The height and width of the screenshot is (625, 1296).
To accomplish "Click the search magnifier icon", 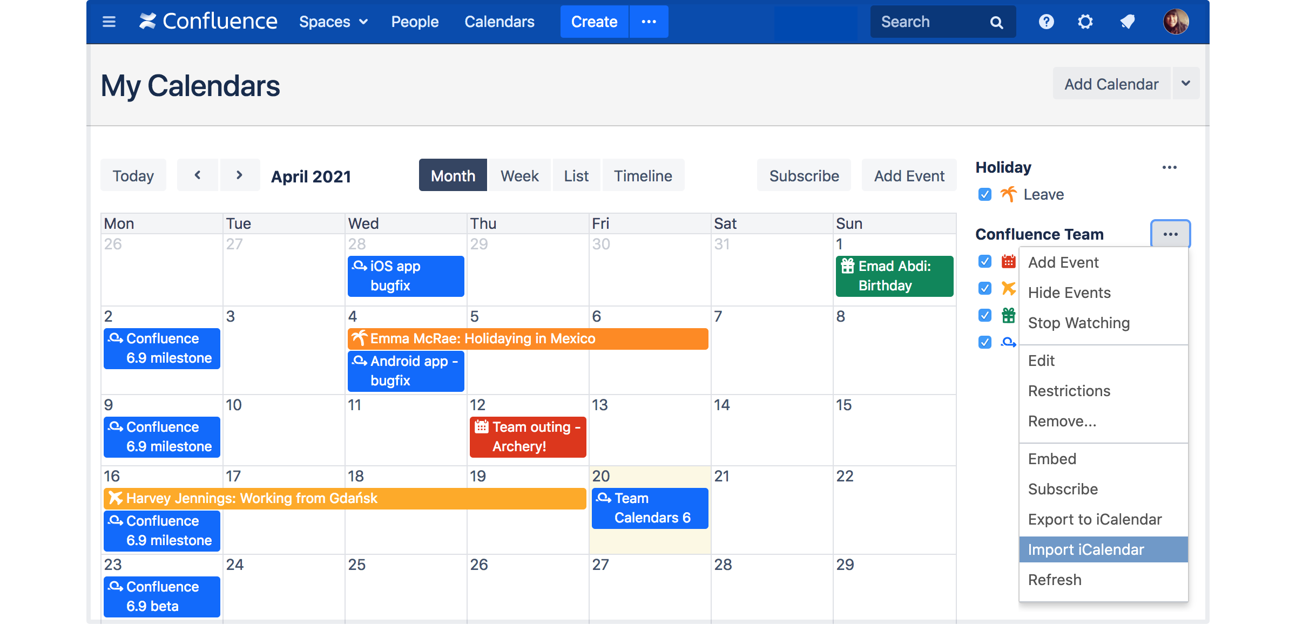I will pyautogui.click(x=996, y=22).
